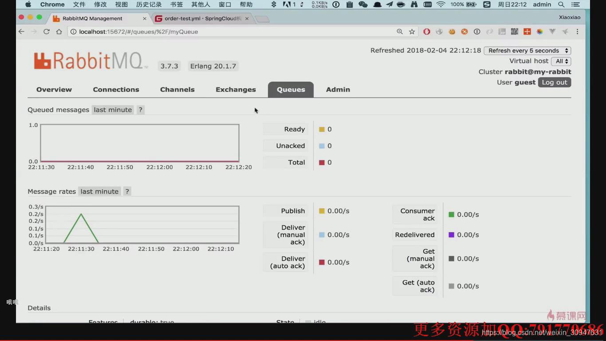Click the help '?' next to Message rates
This screenshot has width=606, height=341.
(127, 191)
